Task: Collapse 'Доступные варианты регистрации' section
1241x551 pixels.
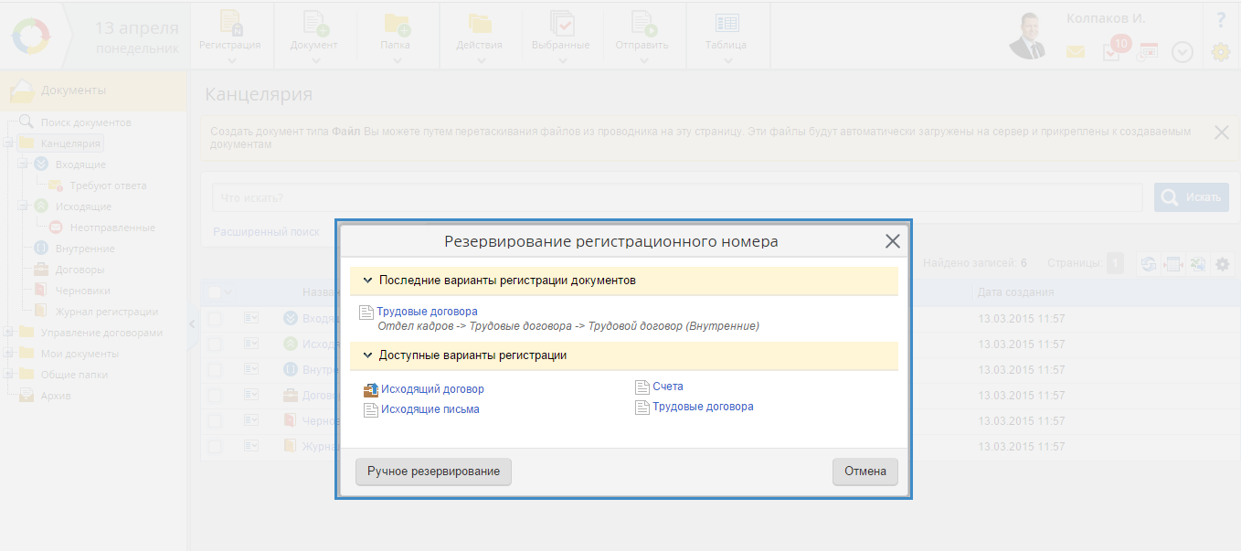Action: [367, 355]
